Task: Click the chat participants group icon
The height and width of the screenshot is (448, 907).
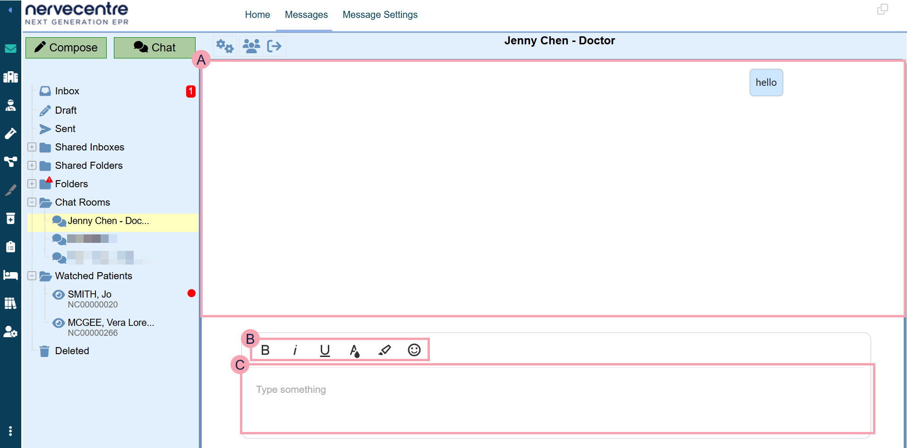Action: [251, 46]
